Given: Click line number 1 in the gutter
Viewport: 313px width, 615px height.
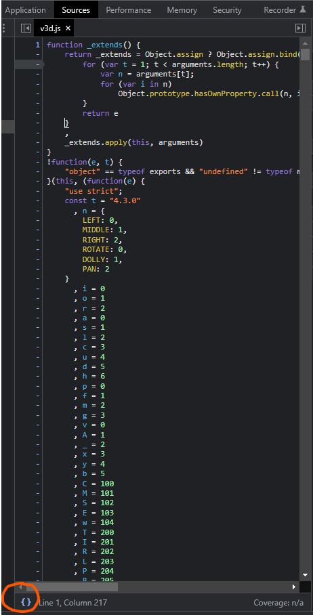Looking at the screenshot, I should (38, 45).
